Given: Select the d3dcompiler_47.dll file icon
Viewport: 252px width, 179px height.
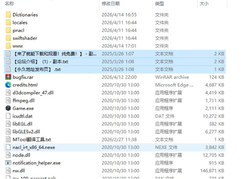Looking at the screenshot, I should click(8, 93).
